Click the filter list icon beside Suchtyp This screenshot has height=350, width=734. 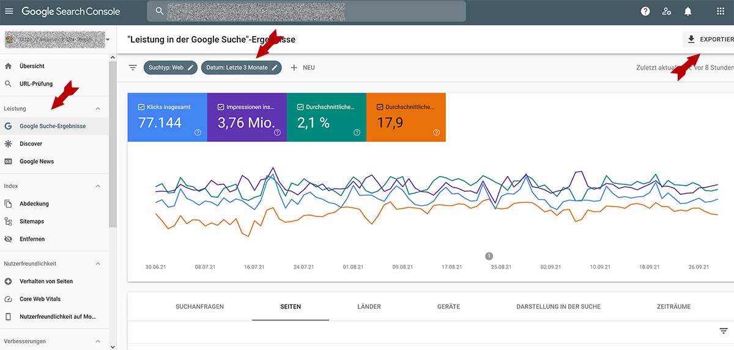pyautogui.click(x=133, y=67)
